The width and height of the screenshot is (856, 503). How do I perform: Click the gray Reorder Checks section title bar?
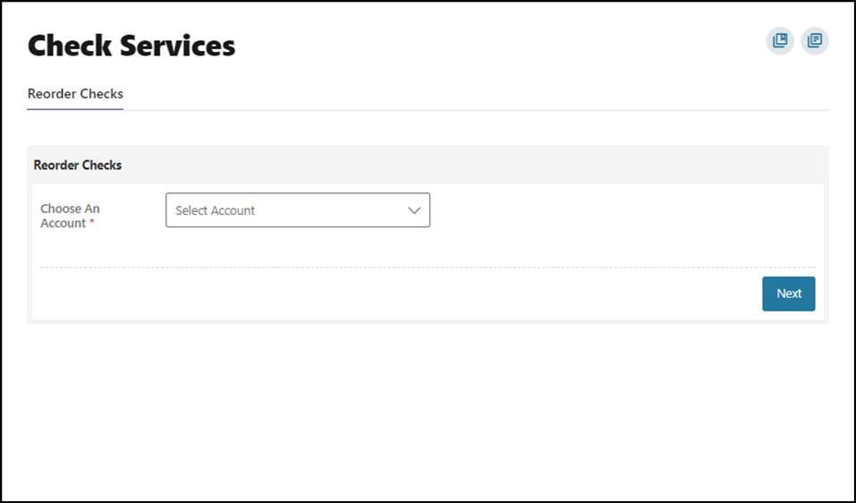click(428, 166)
